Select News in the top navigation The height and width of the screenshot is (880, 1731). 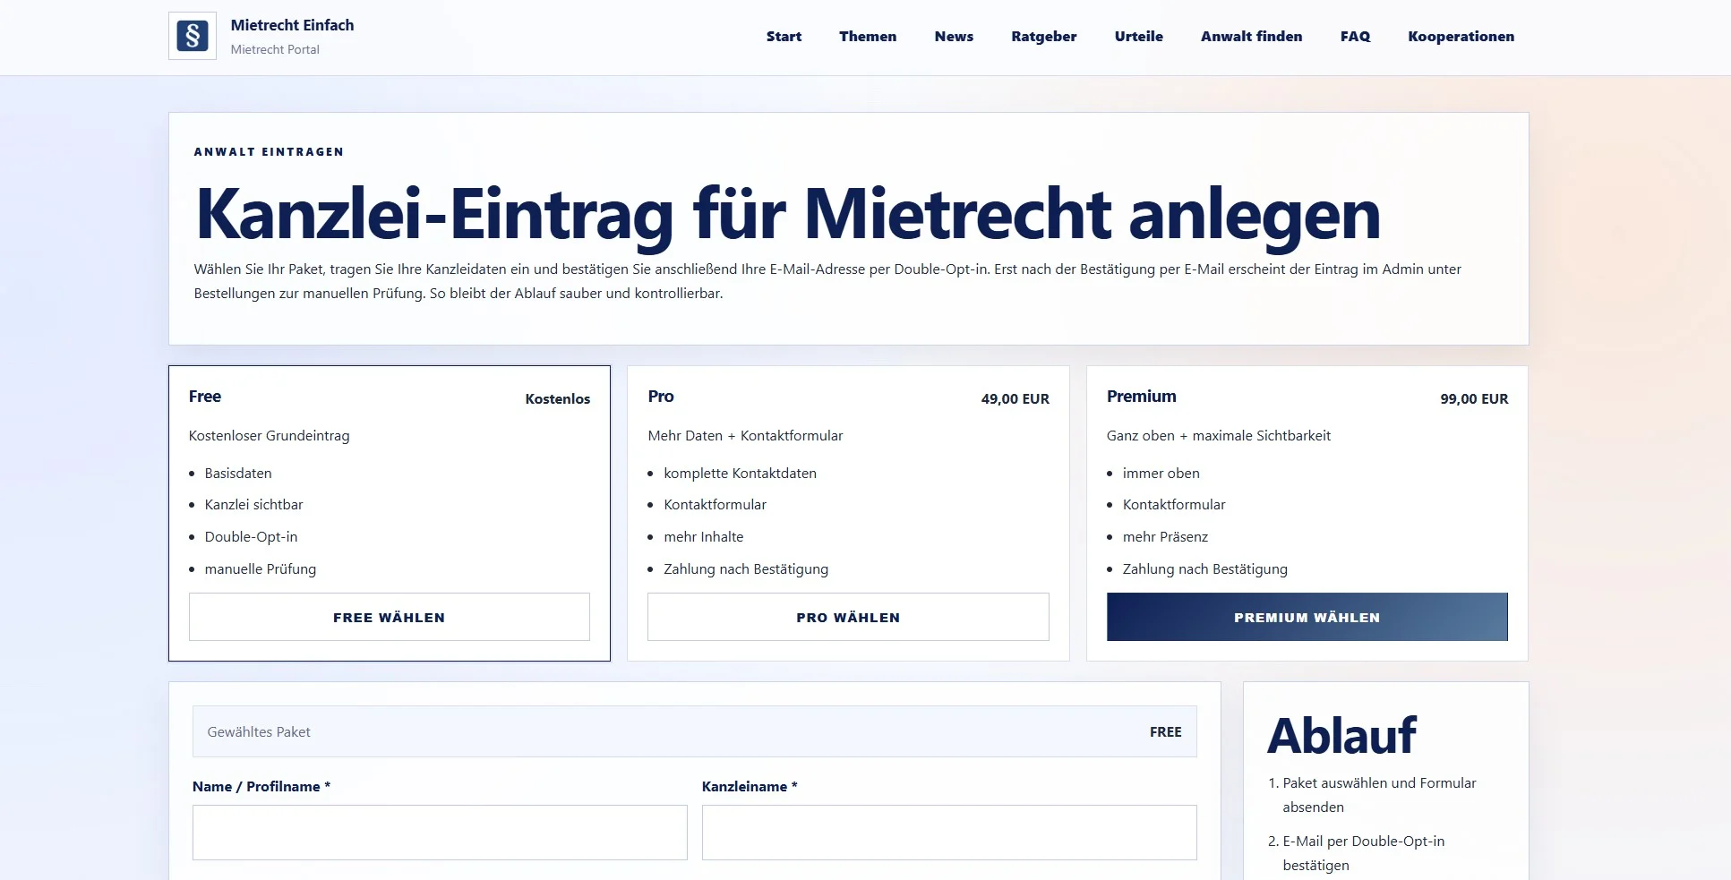click(953, 37)
